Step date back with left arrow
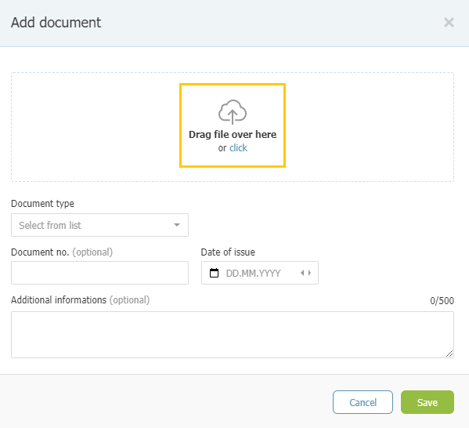Image resolution: width=469 pixels, height=428 pixels. pyautogui.click(x=302, y=273)
